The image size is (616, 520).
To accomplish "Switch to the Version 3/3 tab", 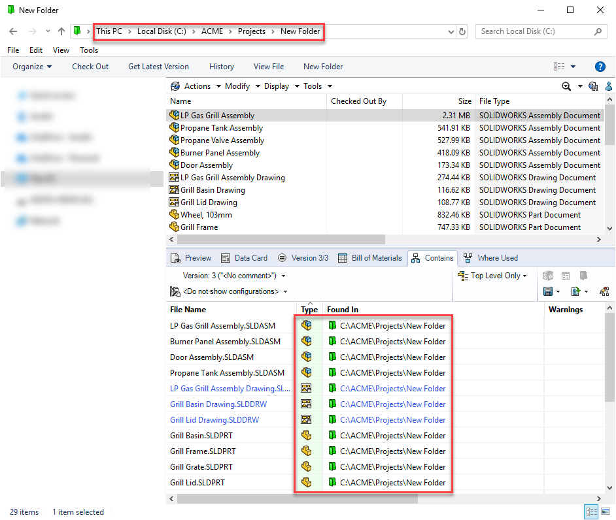I will coord(303,258).
